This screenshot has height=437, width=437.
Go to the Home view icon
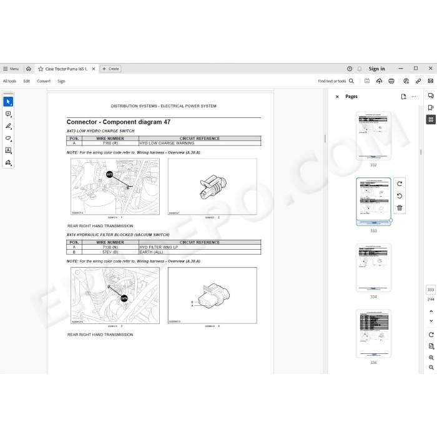[x=29, y=69]
